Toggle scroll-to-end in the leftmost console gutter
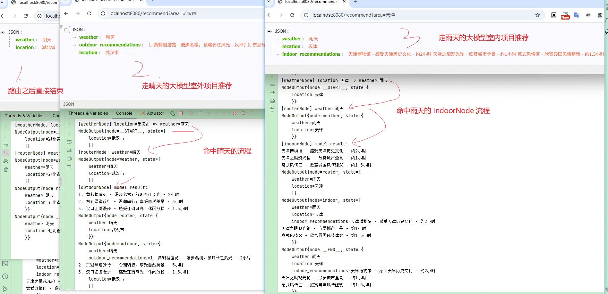The width and height of the screenshot is (608, 294). [x=6, y=153]
